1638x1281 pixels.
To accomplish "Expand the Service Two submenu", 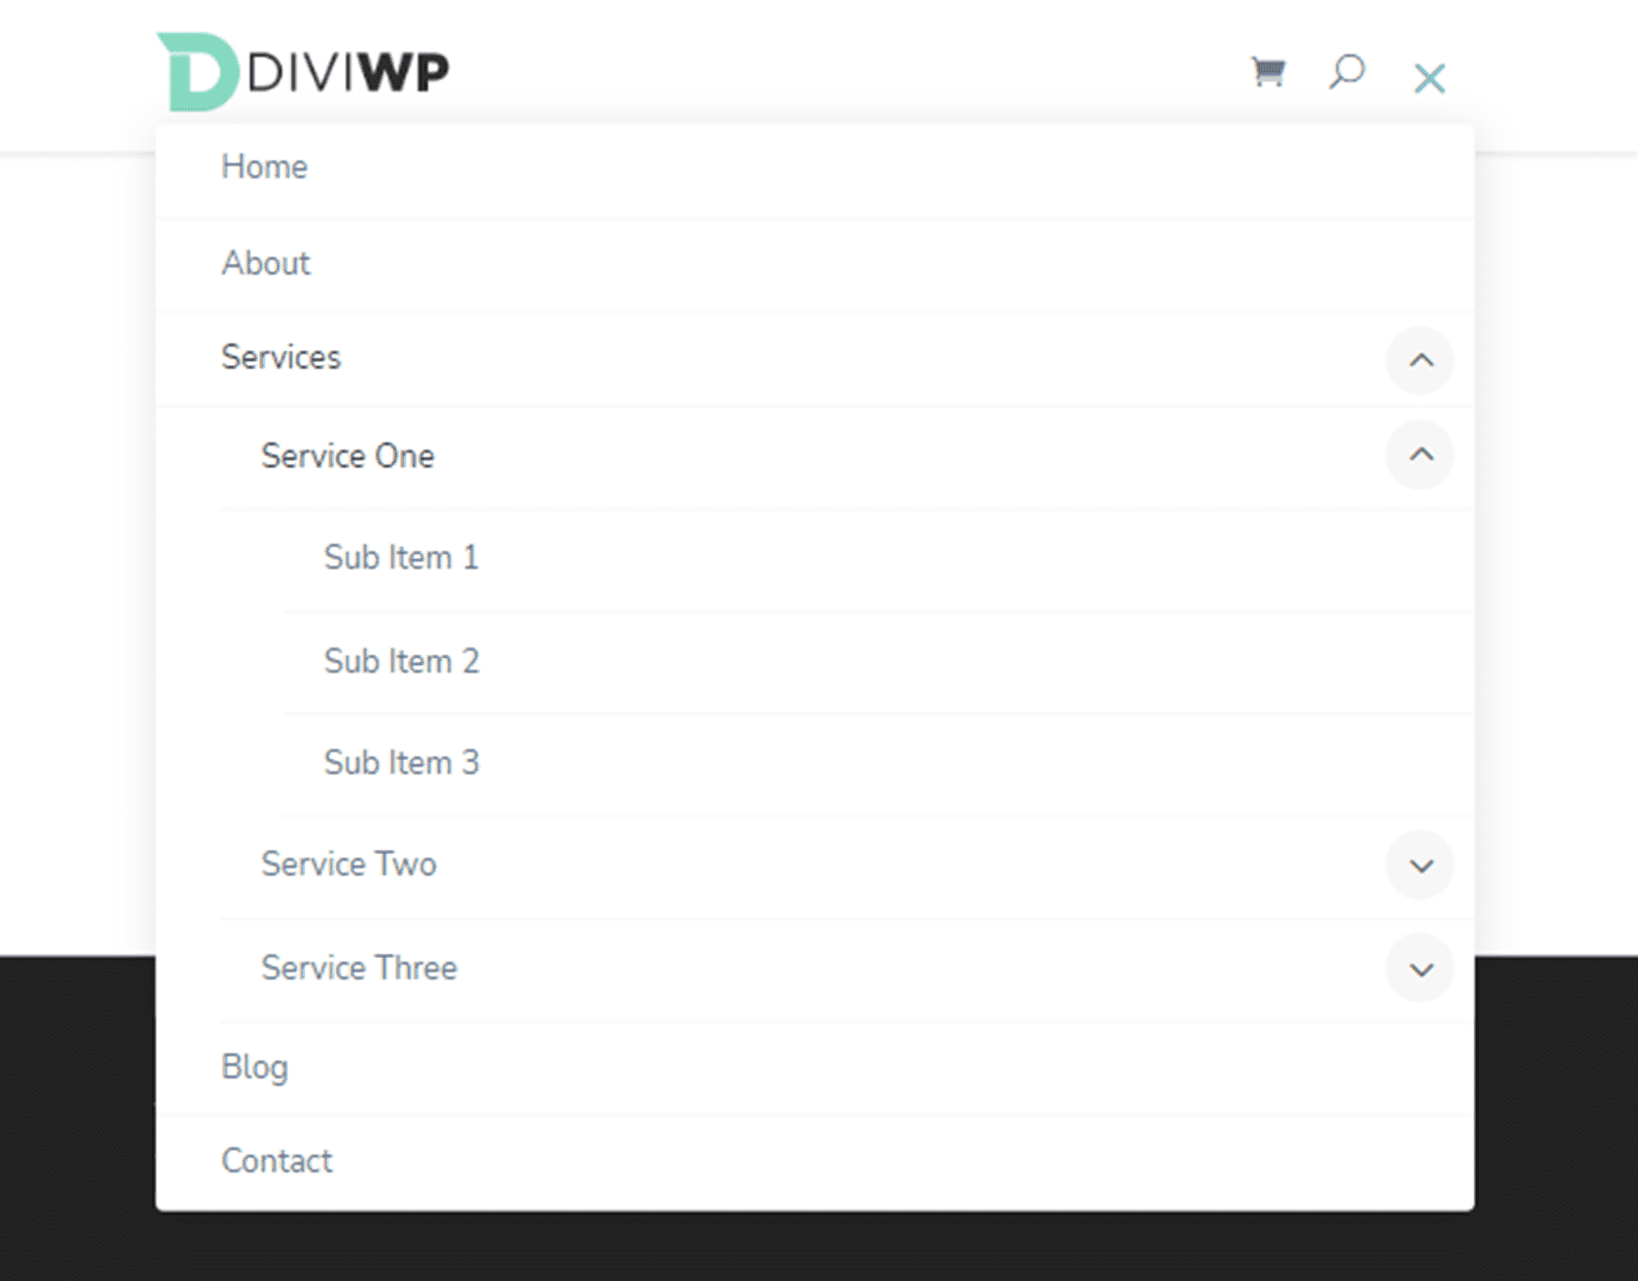I will (1420, 865).
